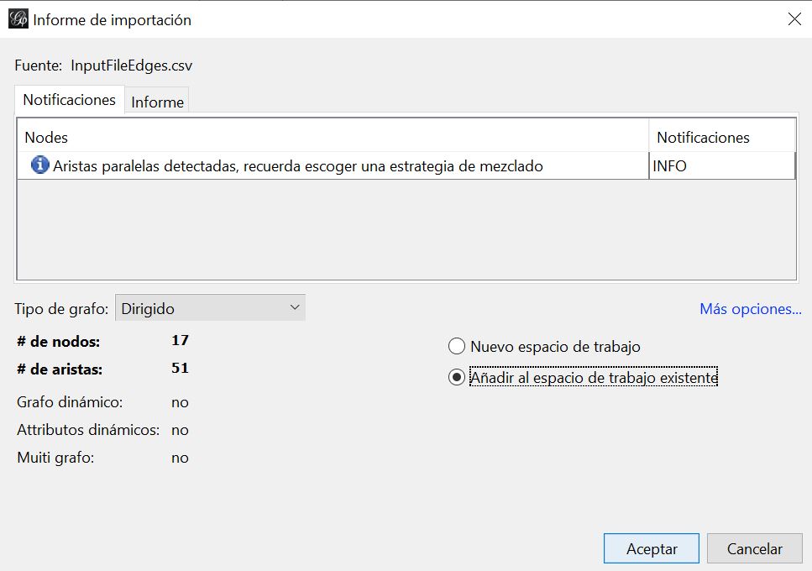Click the INFO cell in the notification row

coord(721,166)
